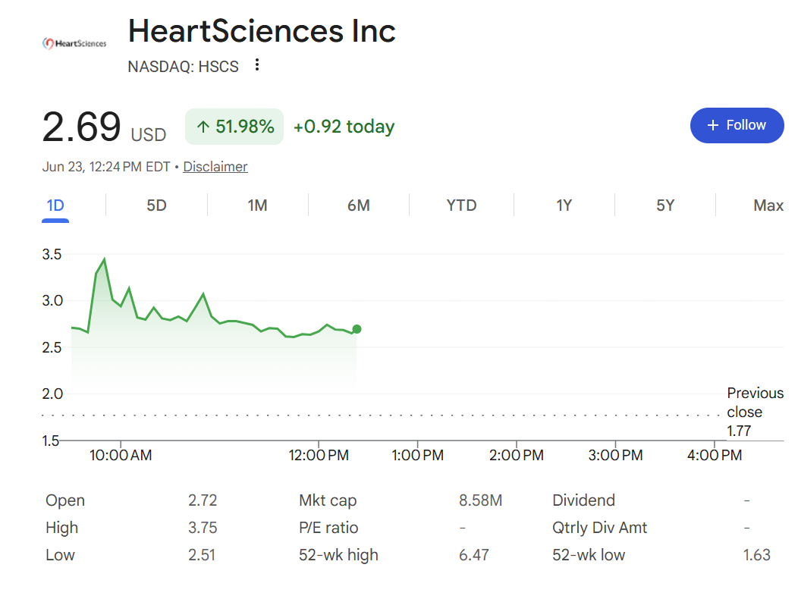798x599 pixels.
Task: Switch to the 1M chart tab
Action: pos(257,205)
